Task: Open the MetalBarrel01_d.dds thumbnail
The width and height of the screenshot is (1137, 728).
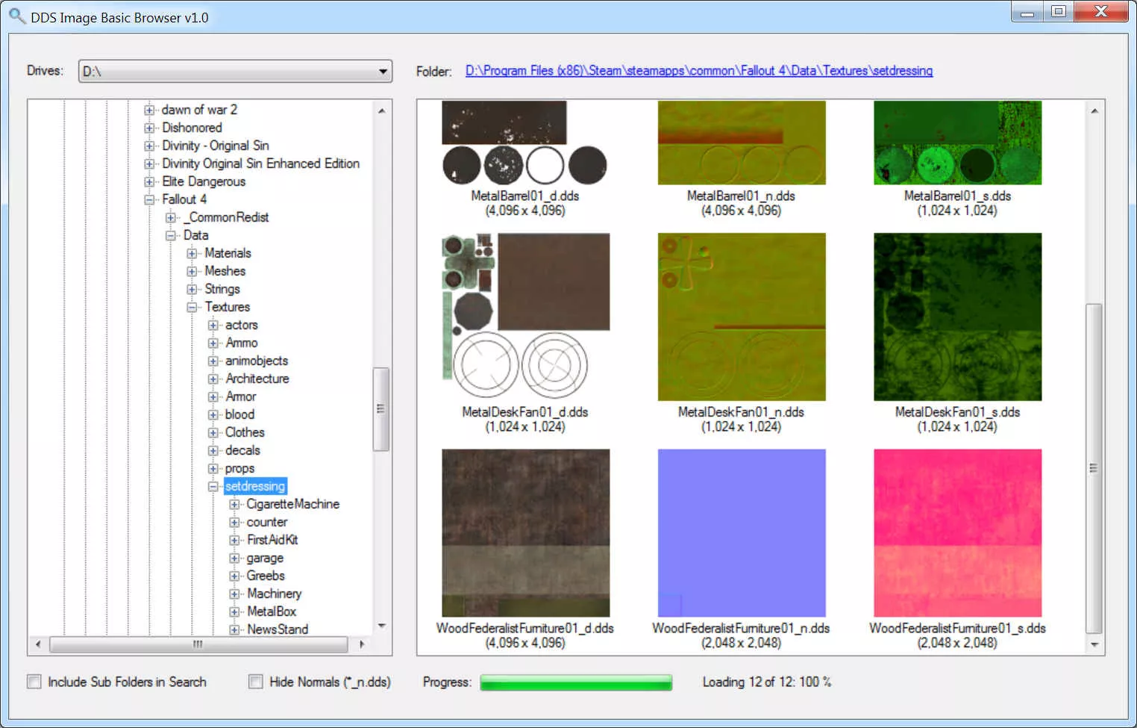Action: tap(524, 143)
